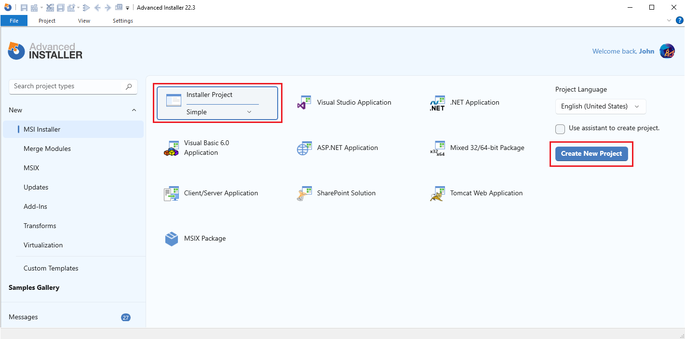Click the Welcome back, John link
The width and height of the screenshot is (685, 339).
(623, 51)
